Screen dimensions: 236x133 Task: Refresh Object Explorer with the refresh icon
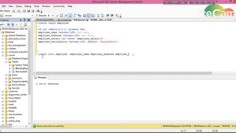(25, 24)
